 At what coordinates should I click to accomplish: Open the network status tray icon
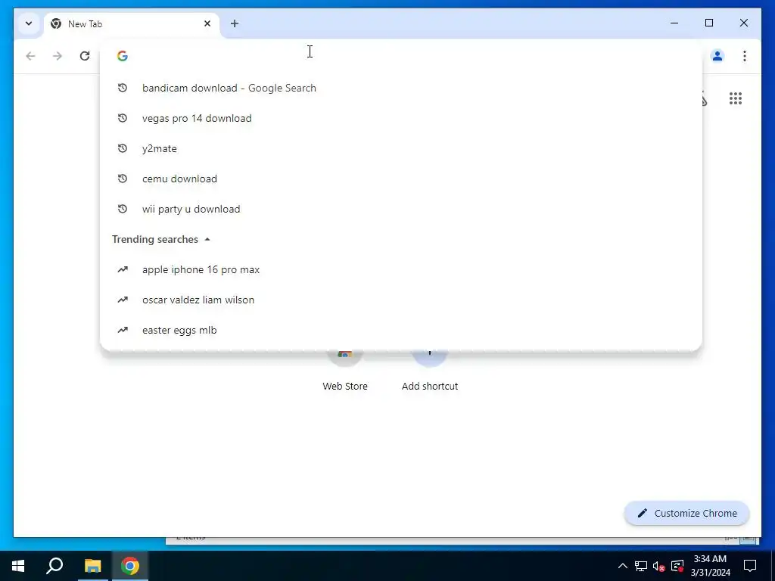[x=640, y=566]
